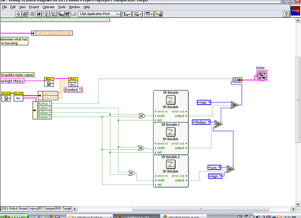Screen dimensions: 301x218
Task: Click the Button 3 unbundle element
Action: pos(44,117)
